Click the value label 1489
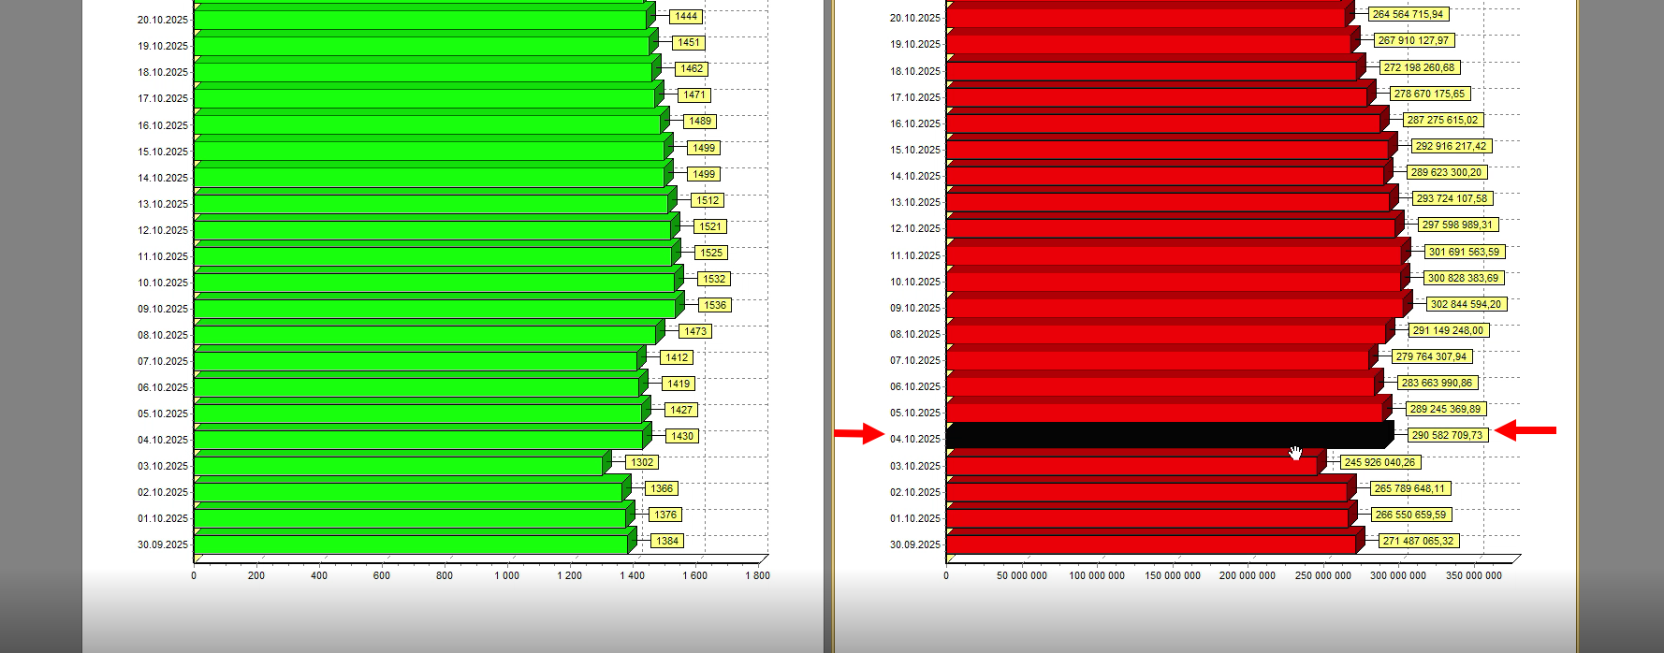Viewport: 1664px width, 653px height. click(700, 121)
